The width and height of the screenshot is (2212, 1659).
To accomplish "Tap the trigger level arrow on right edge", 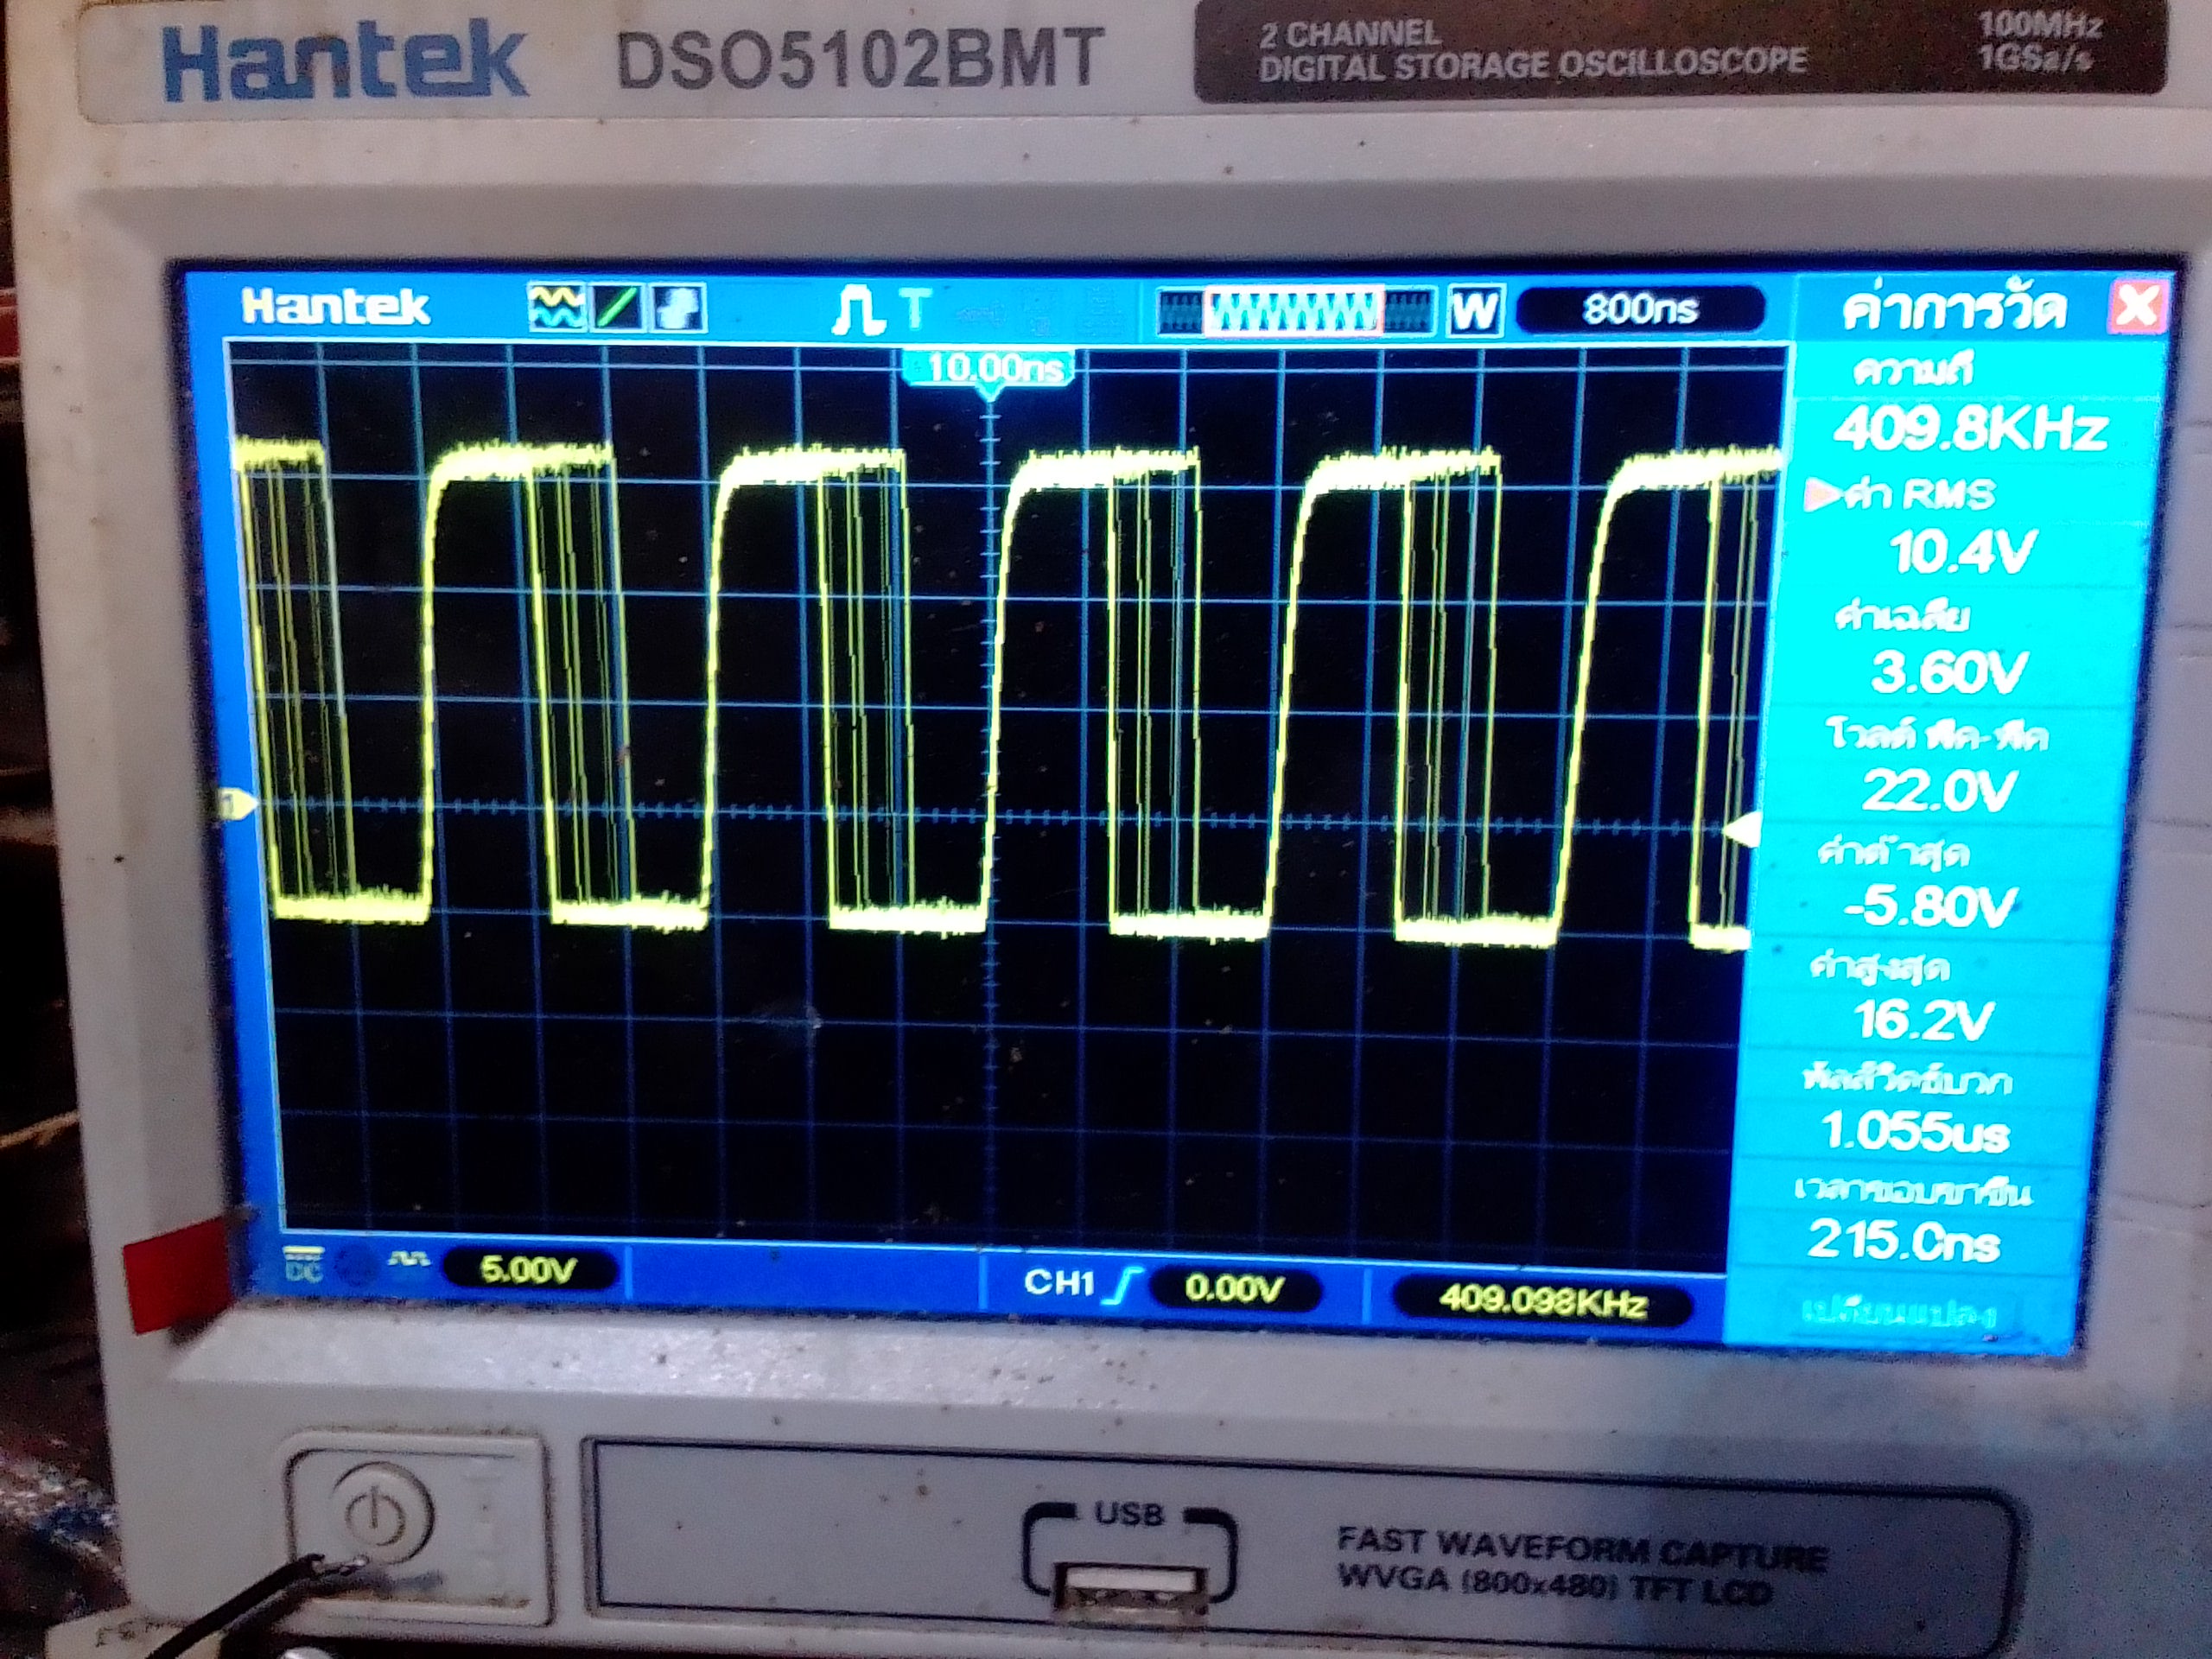I will [1741, 830].
